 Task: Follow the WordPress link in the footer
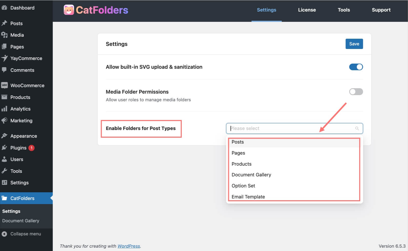tap(129, 246)
